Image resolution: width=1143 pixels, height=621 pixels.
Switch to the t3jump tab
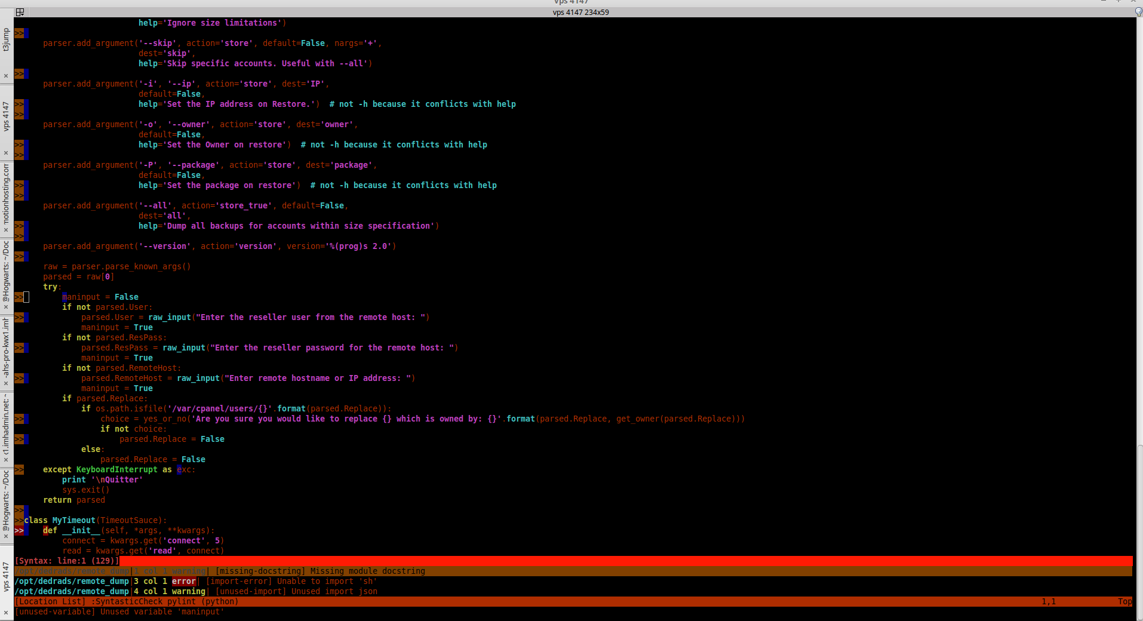coord(6,41)
